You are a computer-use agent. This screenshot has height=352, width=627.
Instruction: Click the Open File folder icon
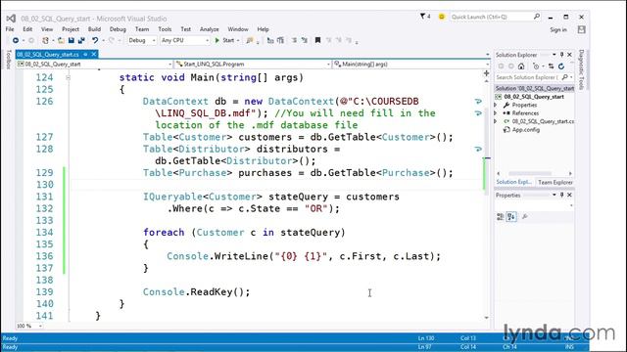pyautogui.click(x=61, y=40)
